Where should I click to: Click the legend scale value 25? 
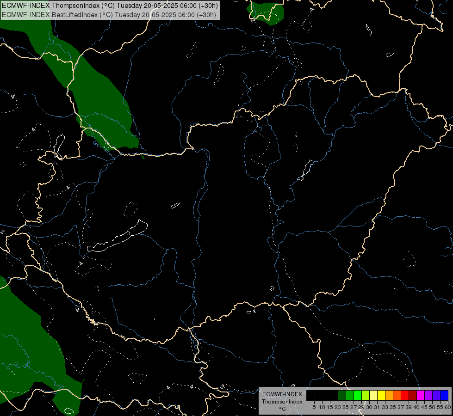point(346,407)
